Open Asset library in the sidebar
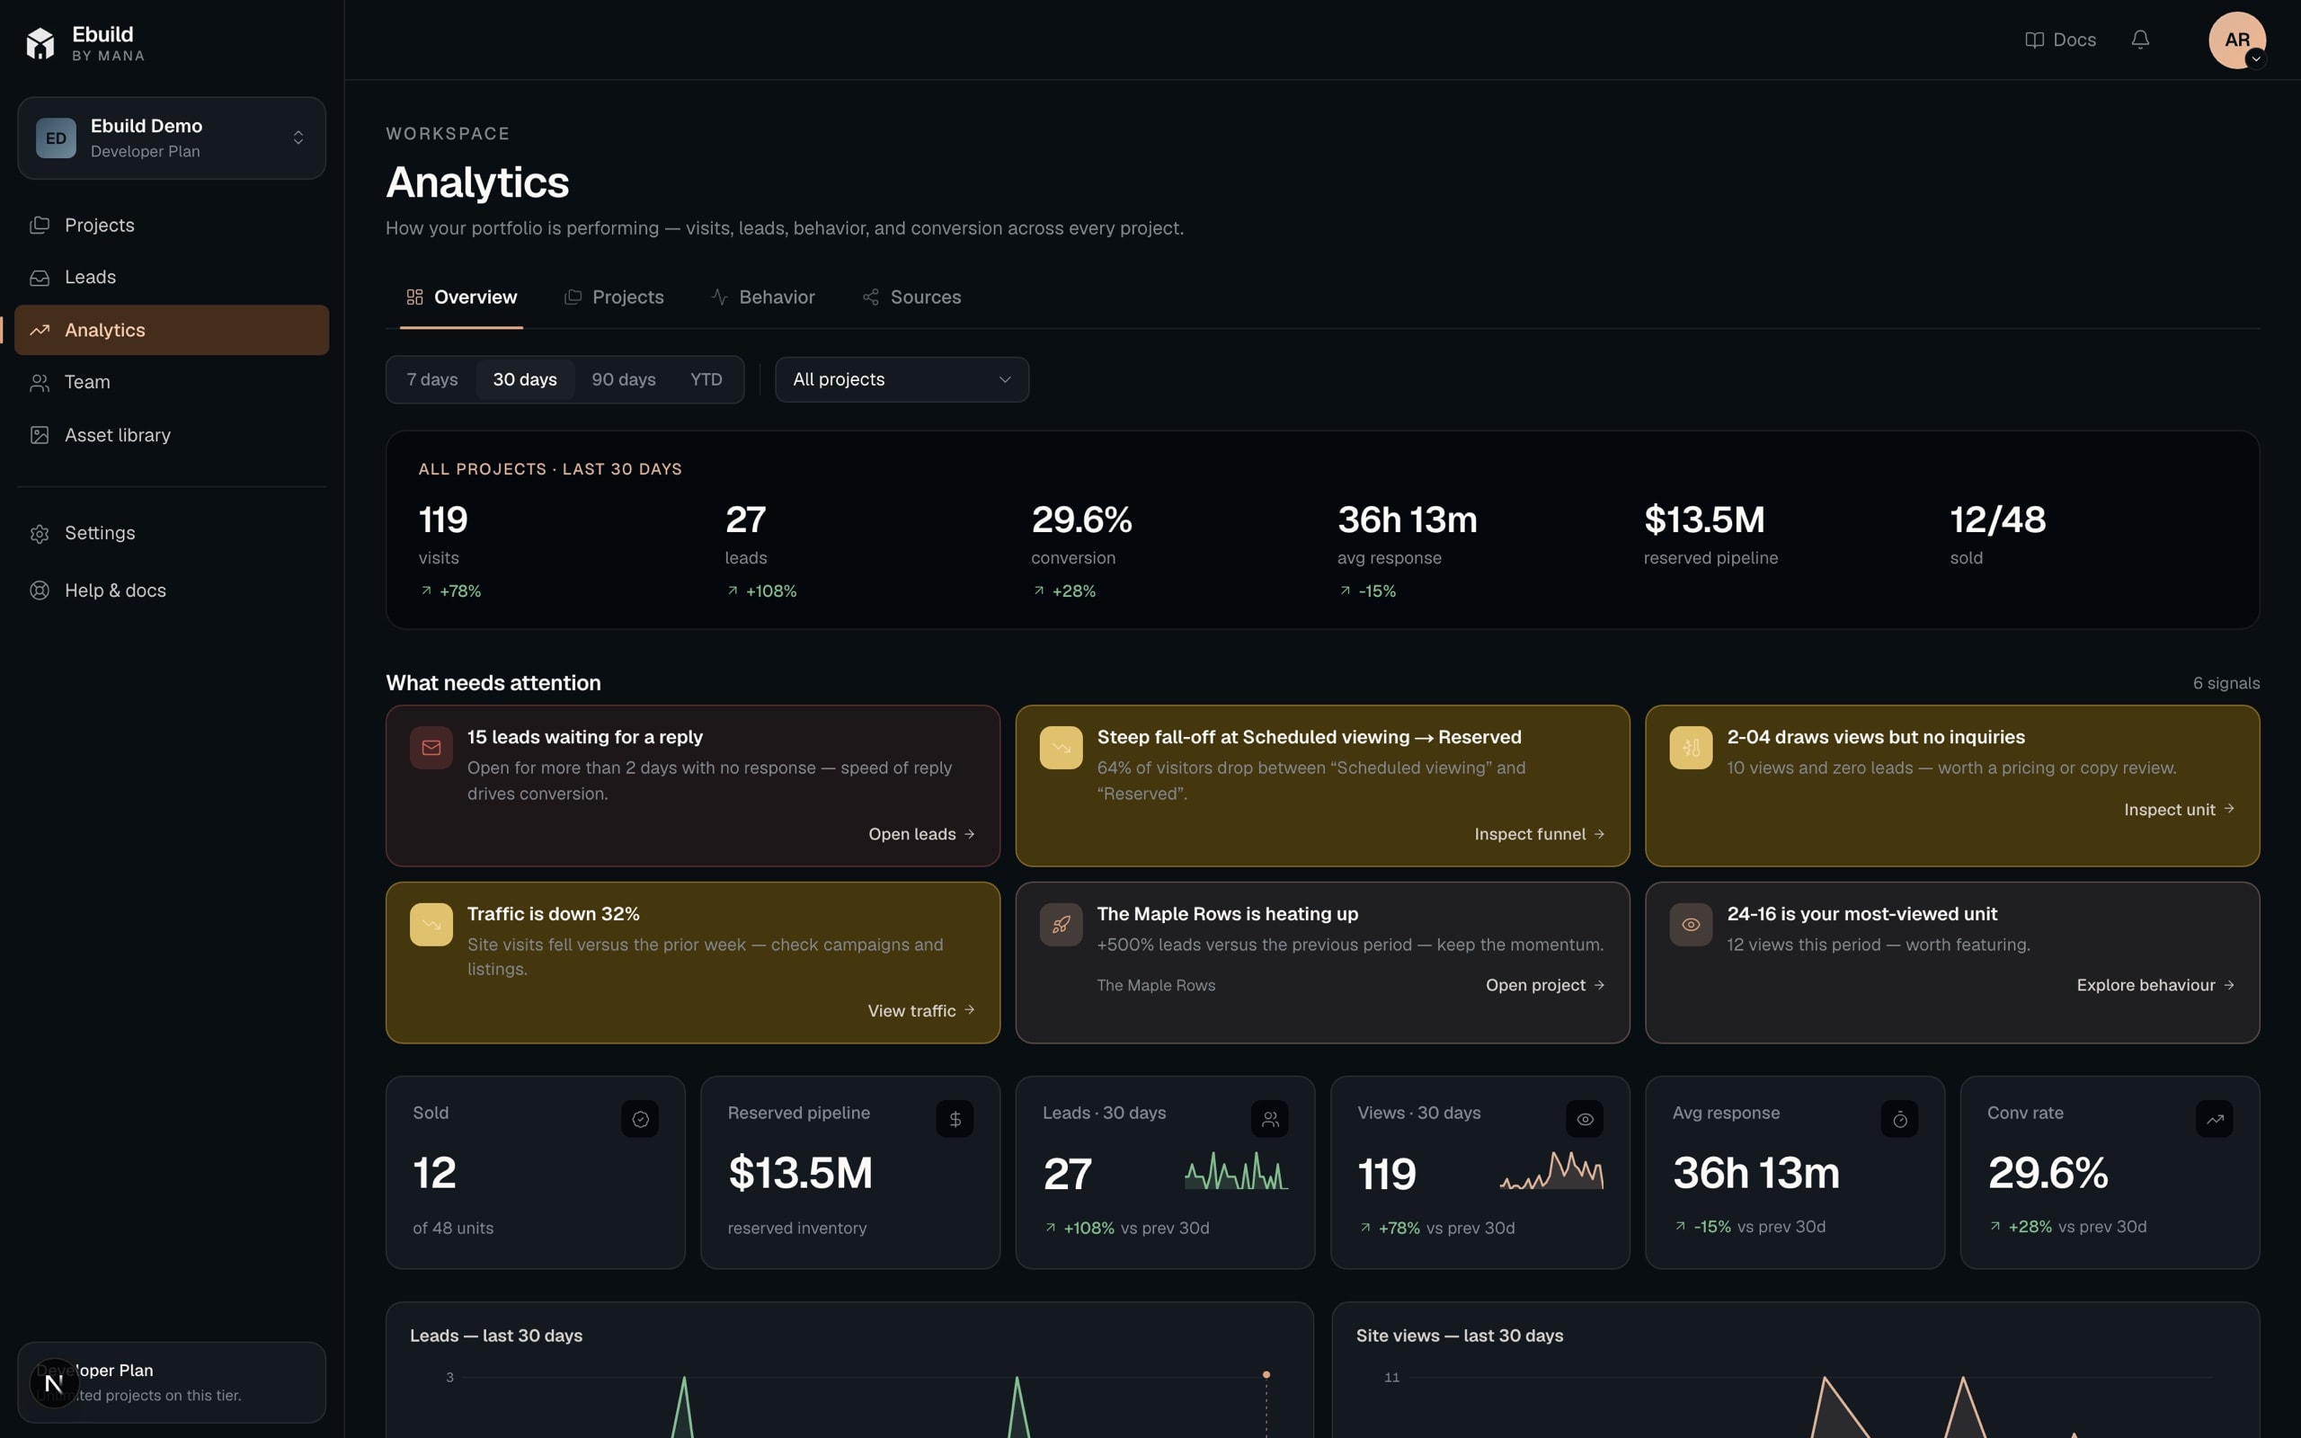The height and width of the screenshot is (1438, 2301). pos(171,436)
